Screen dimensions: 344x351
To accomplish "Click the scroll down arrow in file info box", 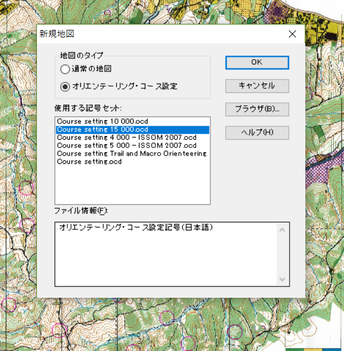I will [x=282, y=279].
